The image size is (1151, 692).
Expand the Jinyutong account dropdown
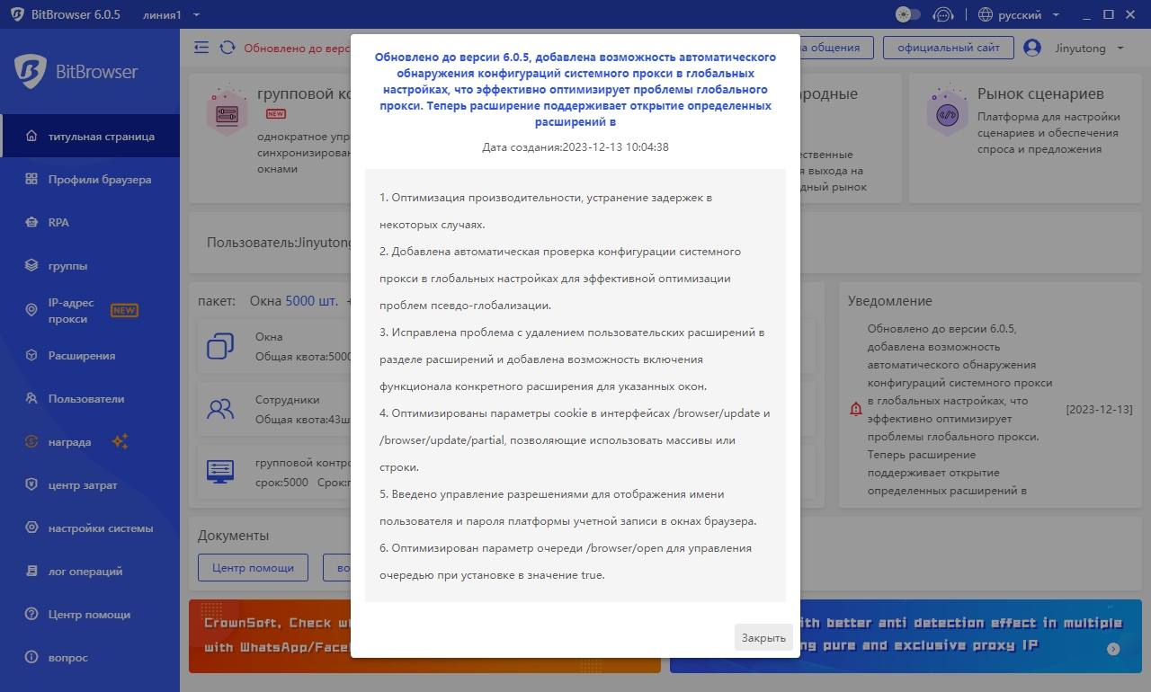point(1089,48)
